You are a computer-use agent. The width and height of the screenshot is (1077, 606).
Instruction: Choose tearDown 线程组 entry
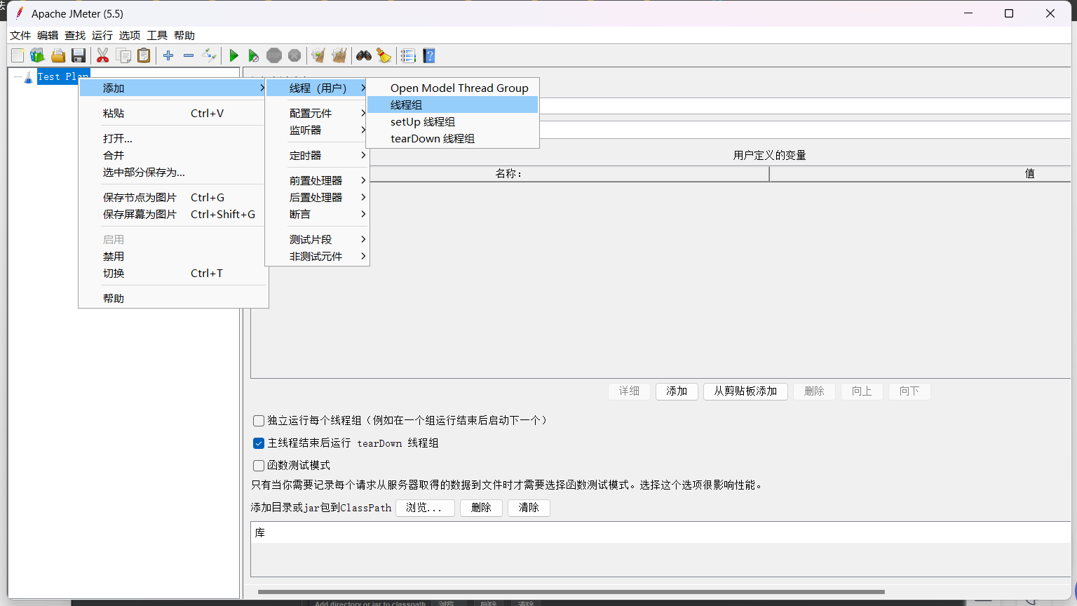[452, 138]
